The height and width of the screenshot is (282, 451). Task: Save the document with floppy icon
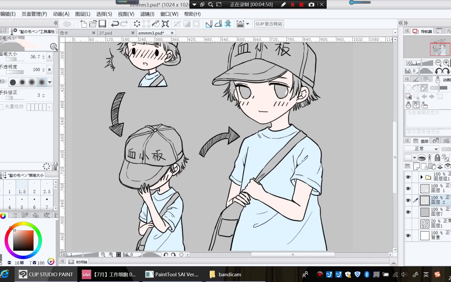[x=102, y=24]
